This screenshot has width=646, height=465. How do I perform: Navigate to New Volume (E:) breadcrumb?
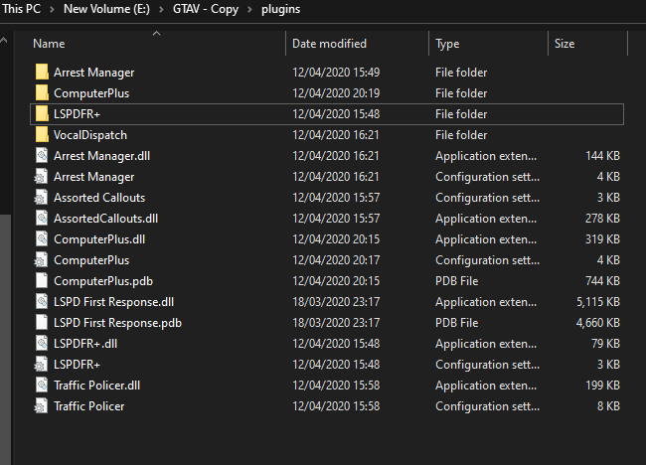pos(102,9)
